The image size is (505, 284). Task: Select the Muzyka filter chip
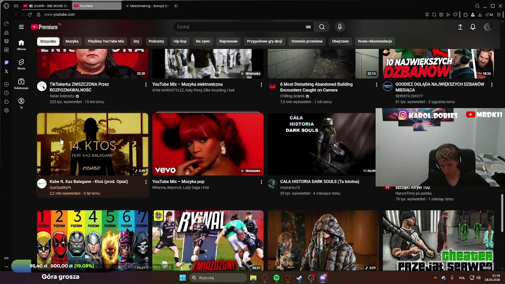(x=72, y=41)
